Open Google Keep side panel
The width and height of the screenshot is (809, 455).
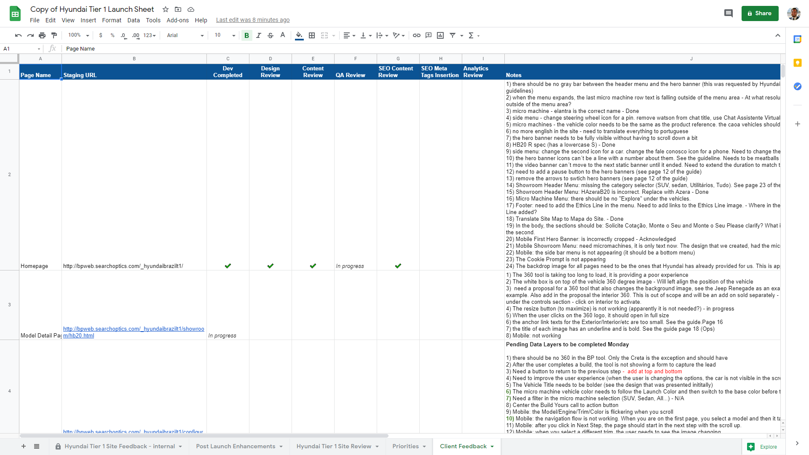pyautogui.click(x=797, y=63)
